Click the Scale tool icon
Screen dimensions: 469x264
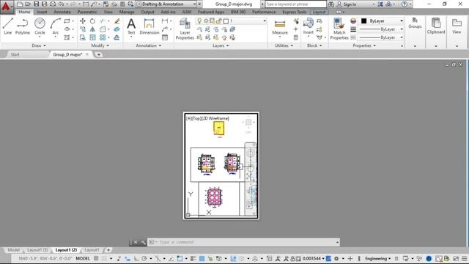click(92, 37)
